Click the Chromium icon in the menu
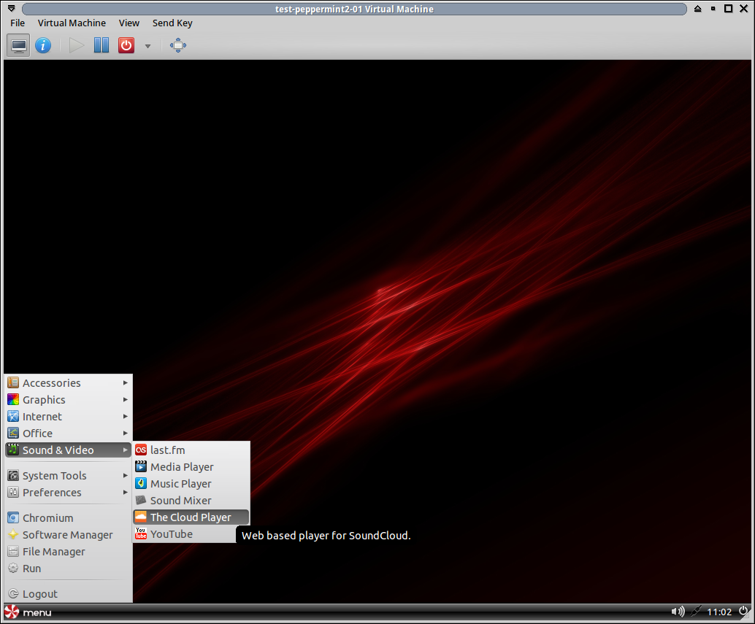This screenshot has height=624, width=755. pyautogui.click(x=13, y=518)
